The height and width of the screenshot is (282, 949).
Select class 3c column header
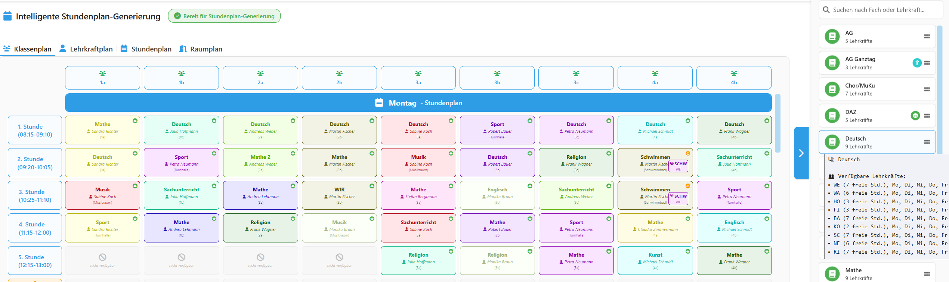pos(576,78)
